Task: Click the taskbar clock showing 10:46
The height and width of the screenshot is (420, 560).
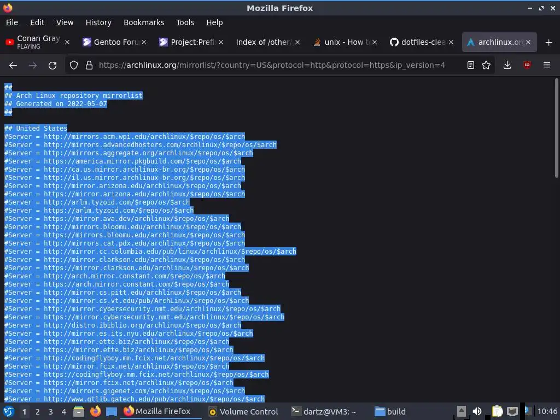Action: (547, 411)
